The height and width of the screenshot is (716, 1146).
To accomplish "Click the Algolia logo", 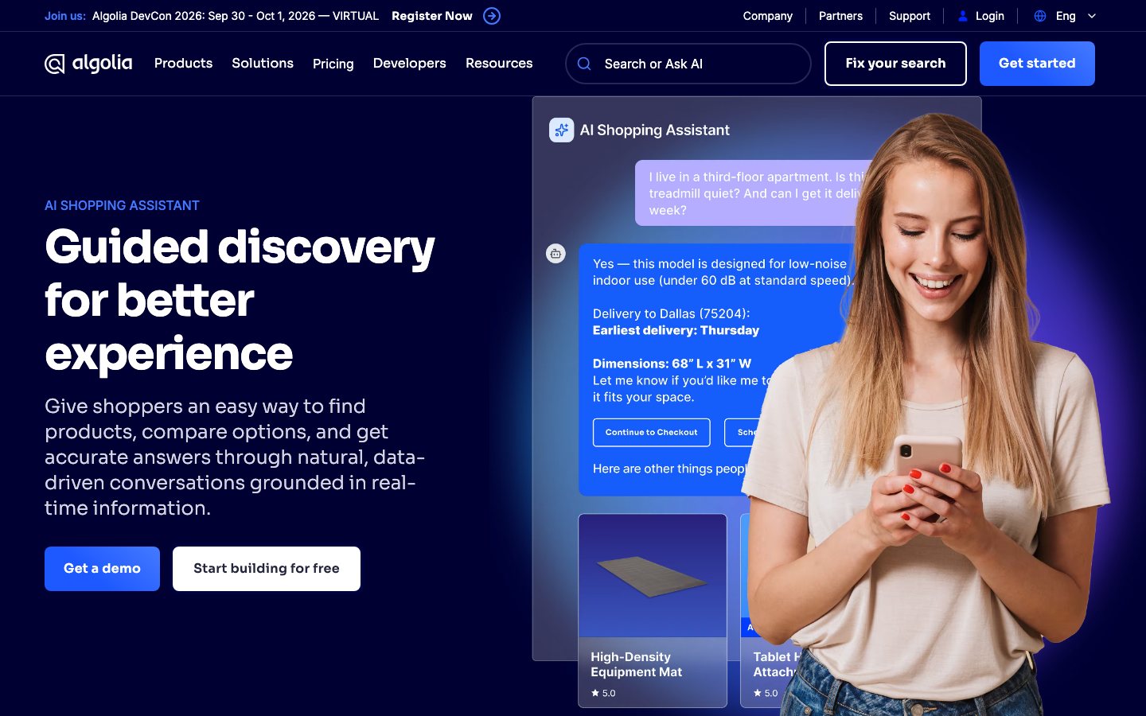I will (88, 64).
